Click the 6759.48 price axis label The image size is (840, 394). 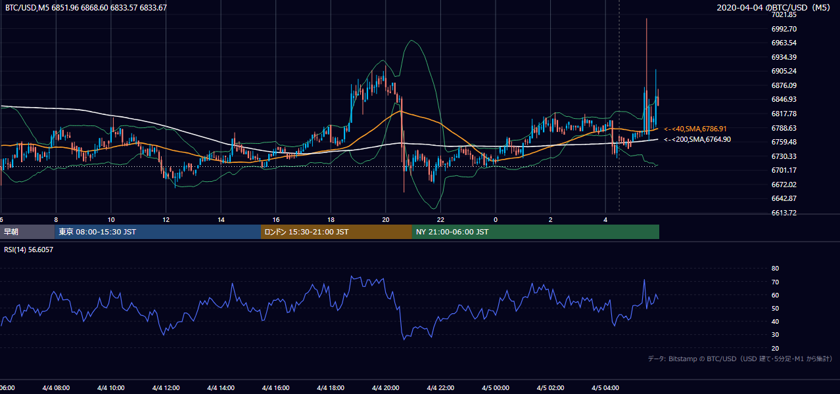(784, 142)
